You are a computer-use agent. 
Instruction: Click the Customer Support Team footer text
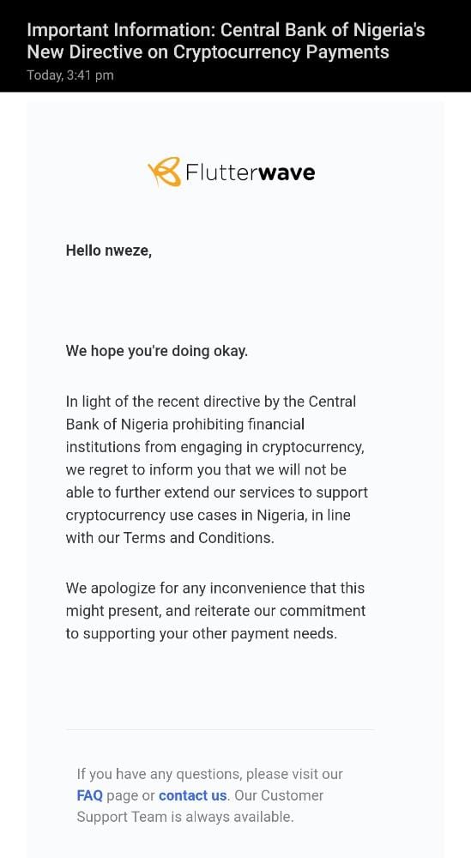pyautogui.click(x=200, y=806)
